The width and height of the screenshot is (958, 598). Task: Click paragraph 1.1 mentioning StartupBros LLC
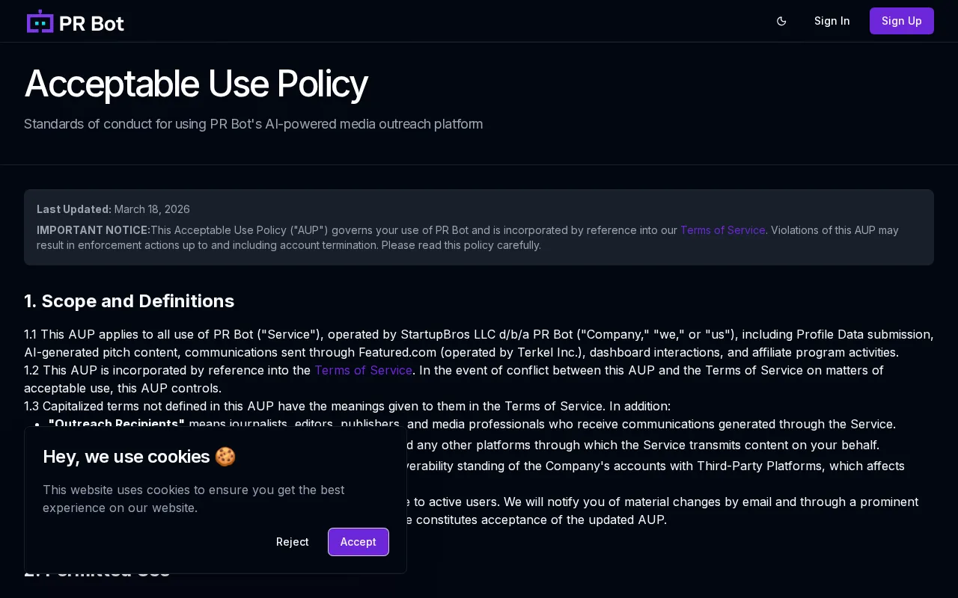tap(479, 343)
